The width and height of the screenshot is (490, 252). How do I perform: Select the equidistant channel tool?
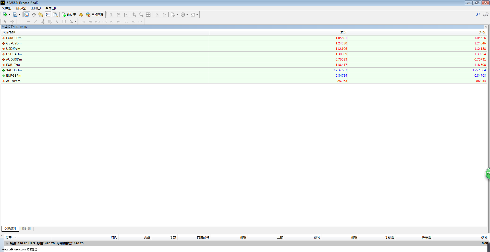43,21
